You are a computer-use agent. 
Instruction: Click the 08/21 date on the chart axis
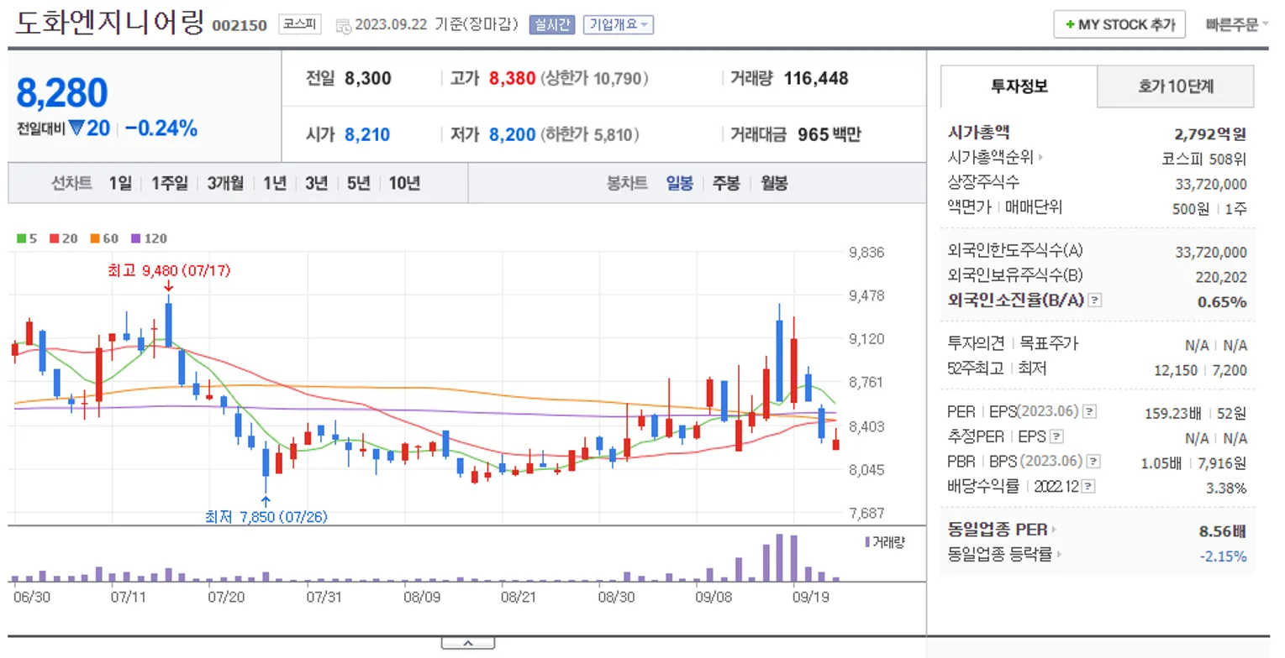(519, 597)
